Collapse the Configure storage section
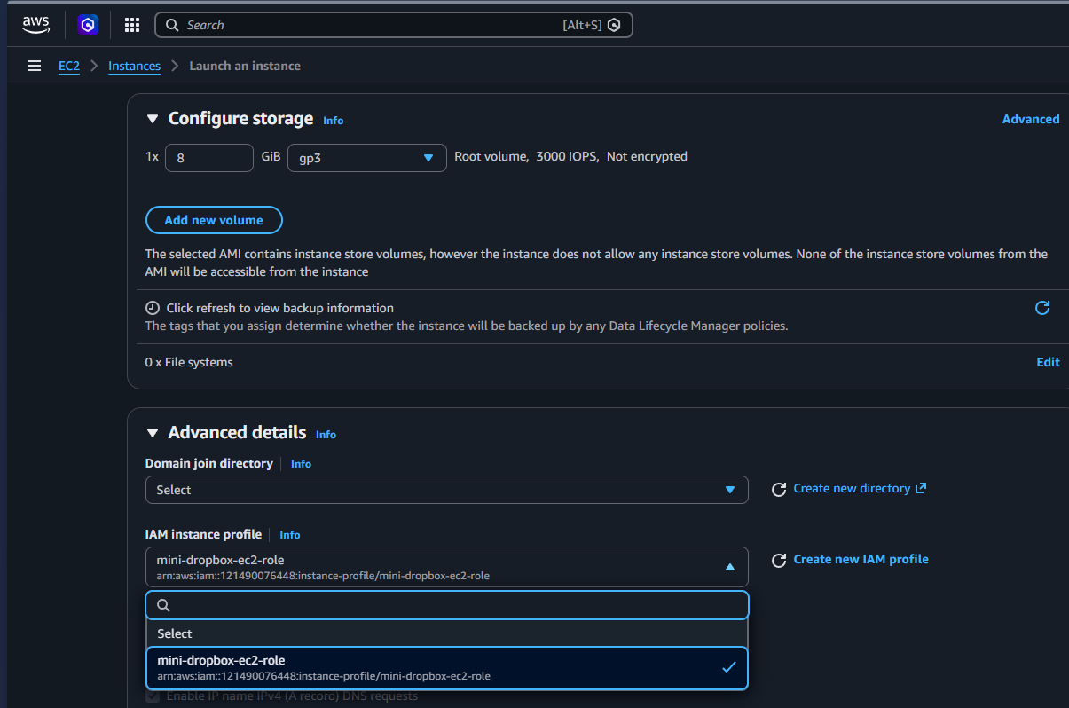 152,119
